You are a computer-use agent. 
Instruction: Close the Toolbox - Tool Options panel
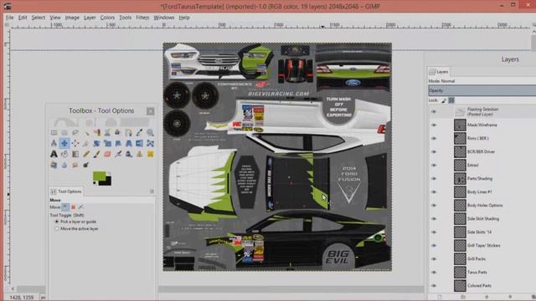(151, 111)
